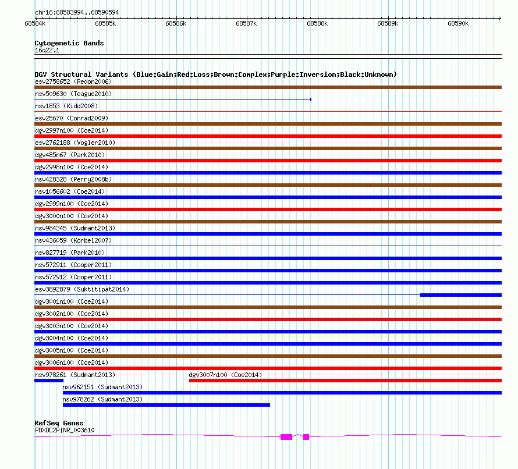Click the nsv984345 (Sudmant2013) label

pos(75,228)
